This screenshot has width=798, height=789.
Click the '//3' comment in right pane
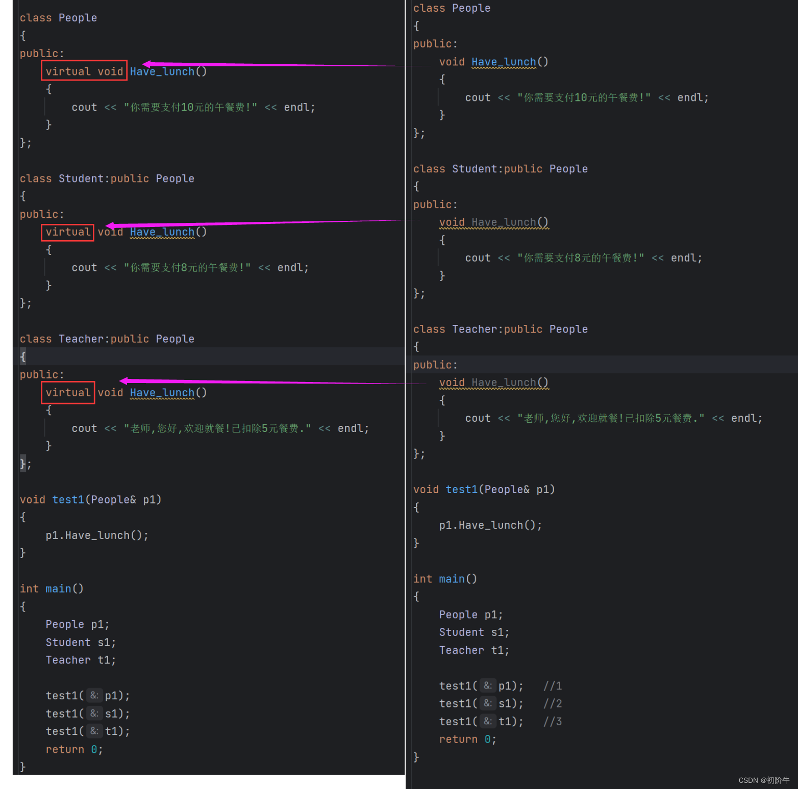(553, 722)
